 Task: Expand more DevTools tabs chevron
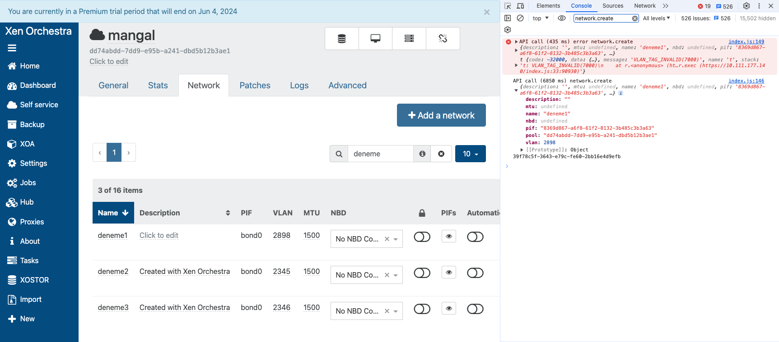pos(666,6)
